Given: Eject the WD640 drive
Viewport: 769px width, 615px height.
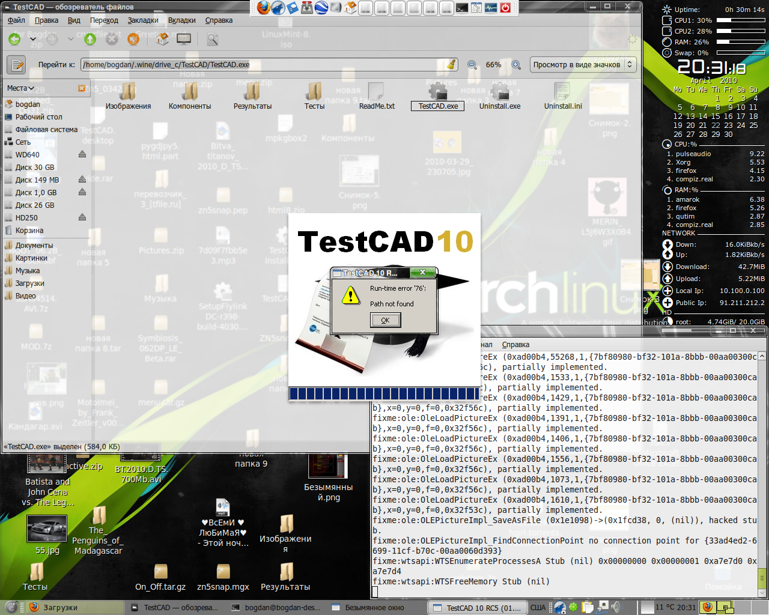Looking at the screenshot, I should point(82,154).
